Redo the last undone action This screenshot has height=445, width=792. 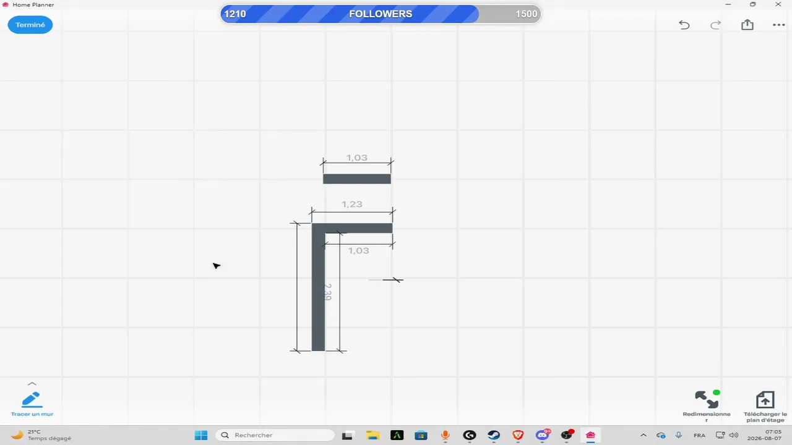715,25
